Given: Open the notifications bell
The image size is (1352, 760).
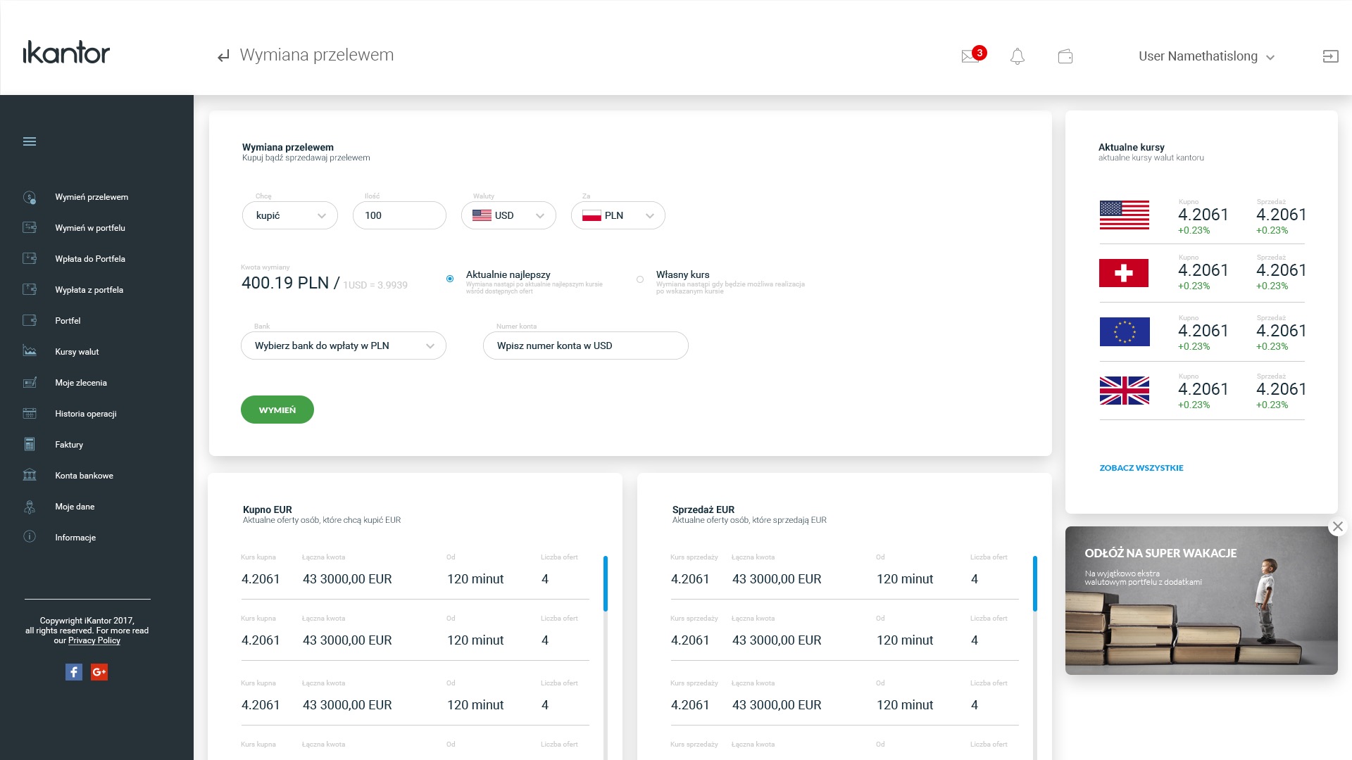Looking at the screenshot, I should click(x=1018, y=56).
